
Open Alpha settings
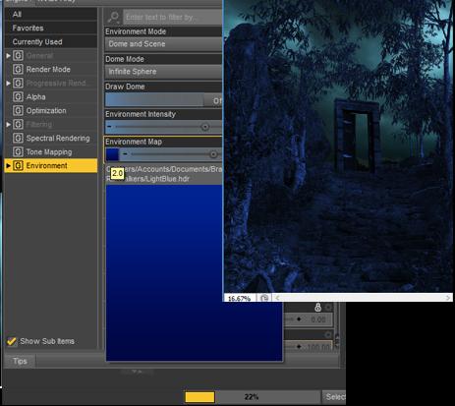(x=35, y=97)
